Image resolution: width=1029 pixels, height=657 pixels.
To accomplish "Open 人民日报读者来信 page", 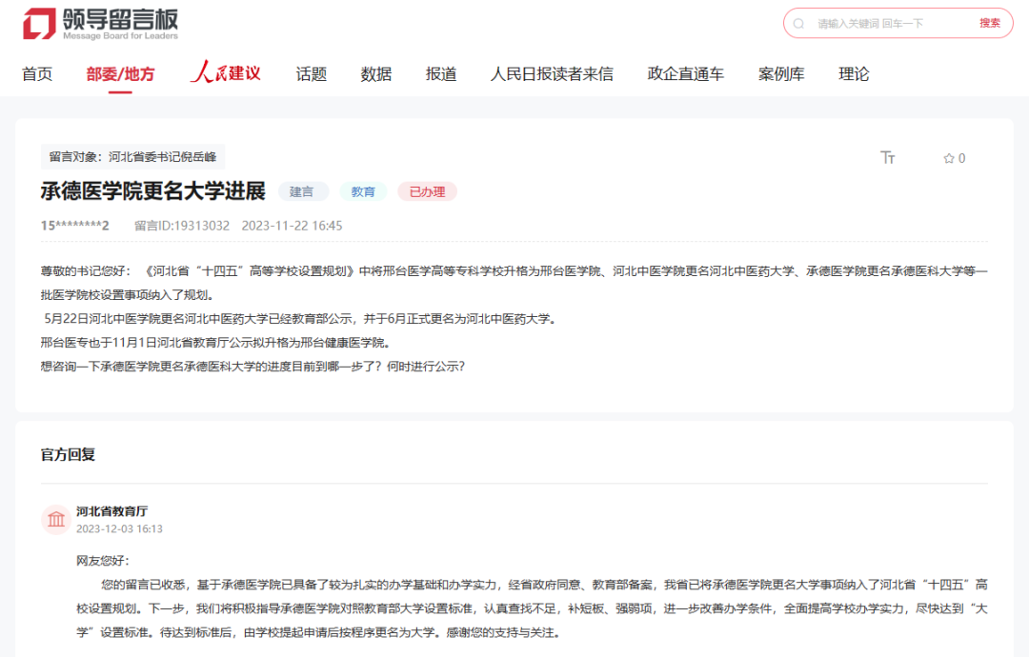I will tap(552, 74).
